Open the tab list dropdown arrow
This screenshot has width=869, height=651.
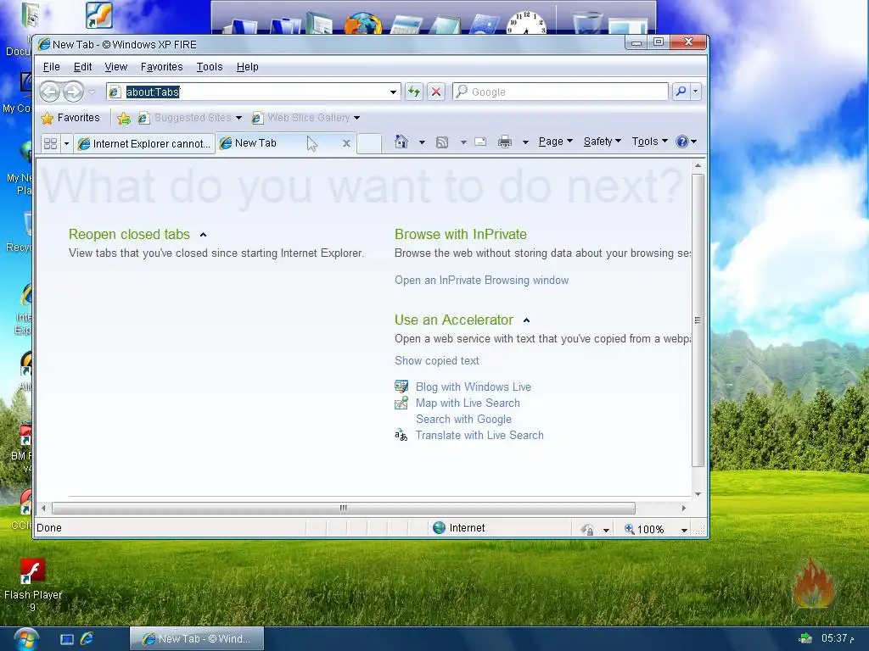[x=66, y=144]
